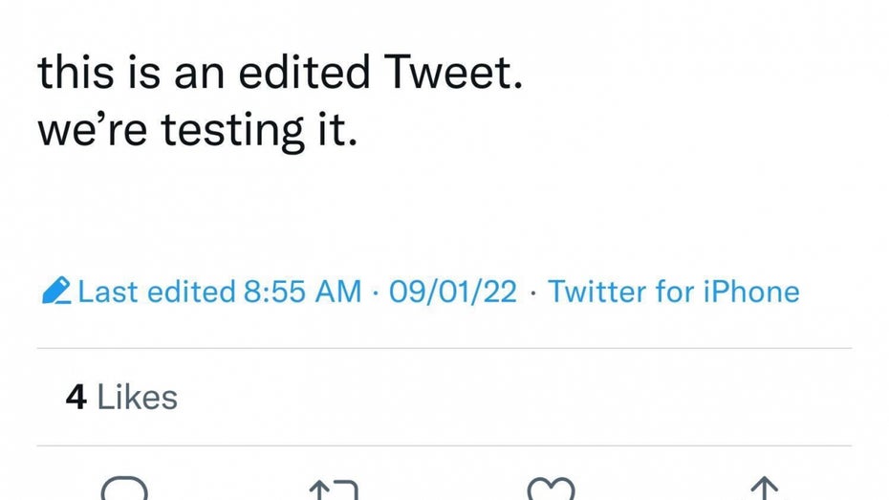Click the bold '4' likes count

pos(76,398)
